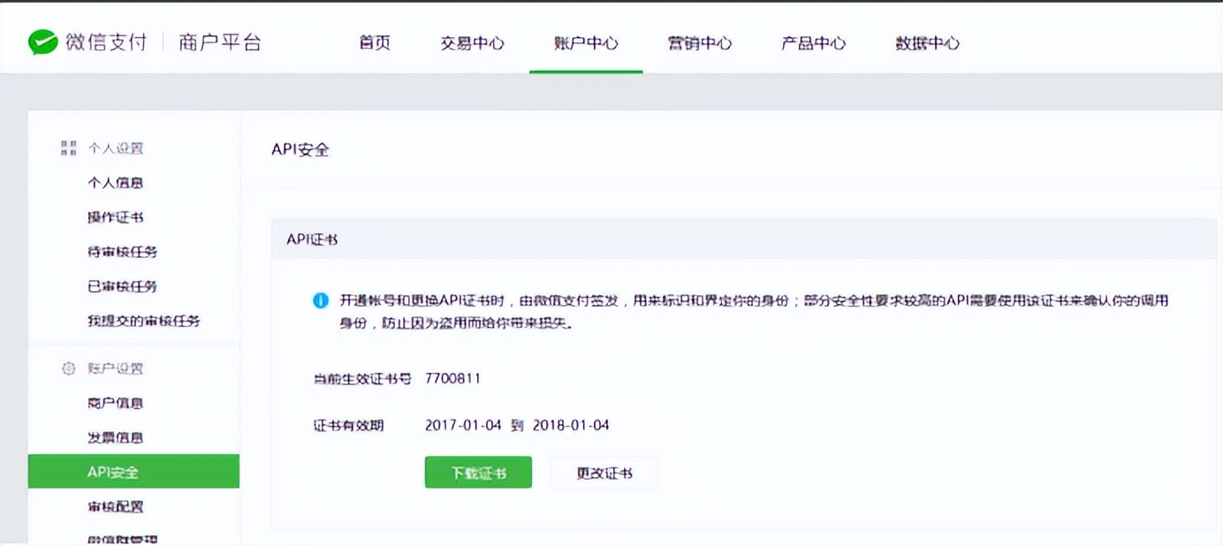Open 数据中心
The image size is (1223, 546).
(925, 42)
